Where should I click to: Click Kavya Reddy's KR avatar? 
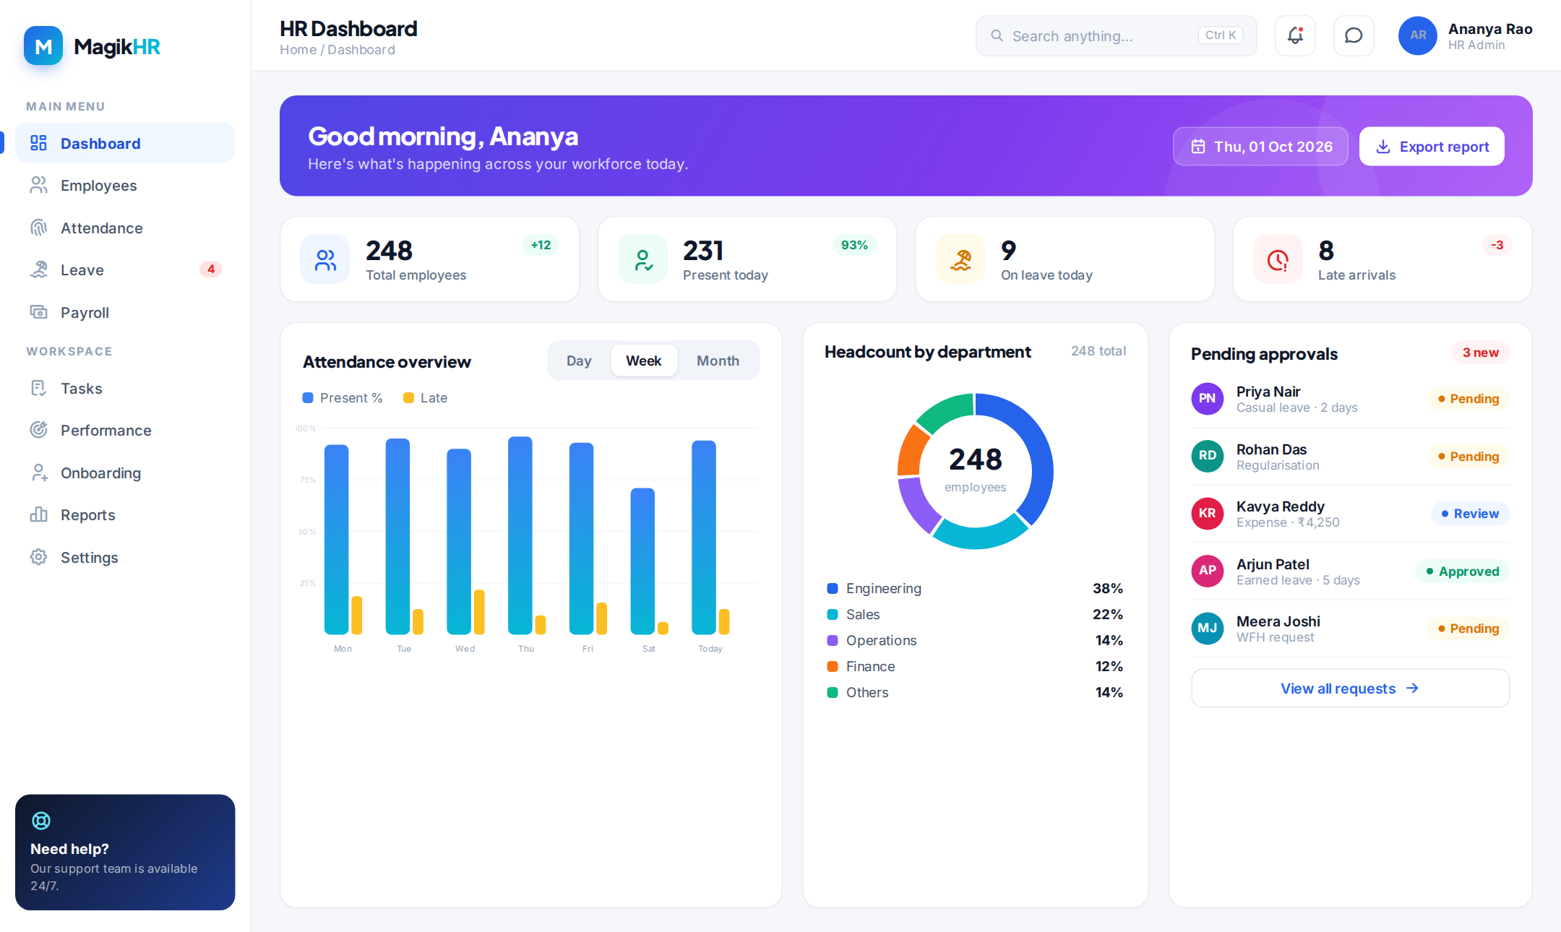(x=1208, y=514)
